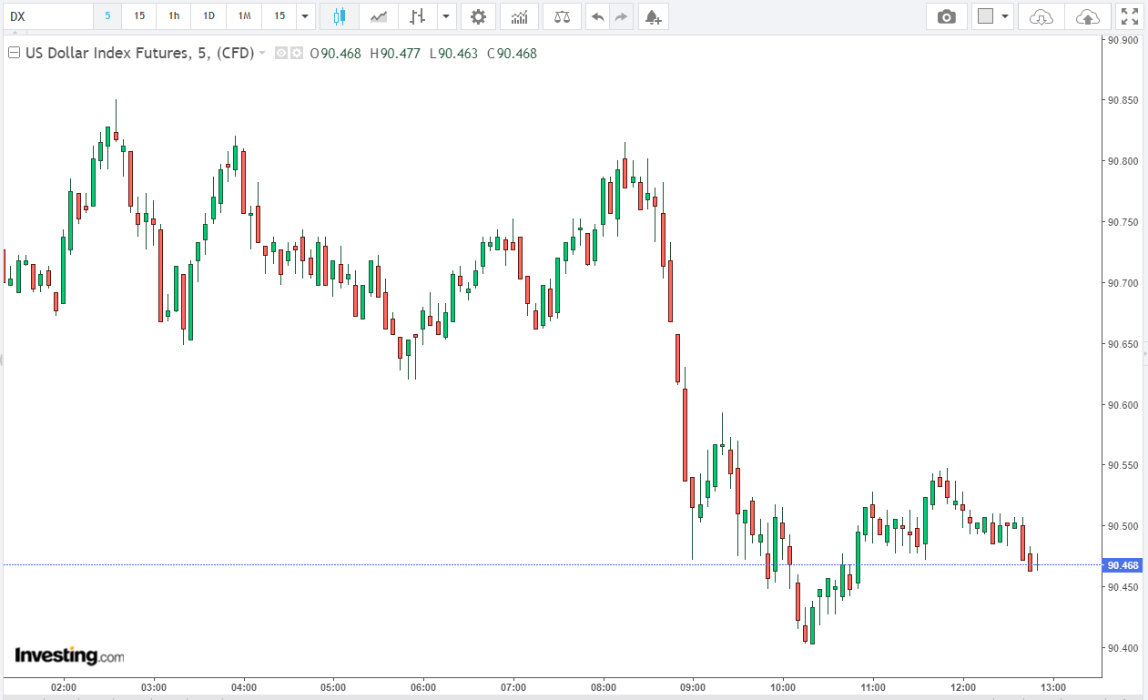Screen dimensions: 1148x700
Task: Click the 90.400 price axis label
Action: (x=1123, y=648)
